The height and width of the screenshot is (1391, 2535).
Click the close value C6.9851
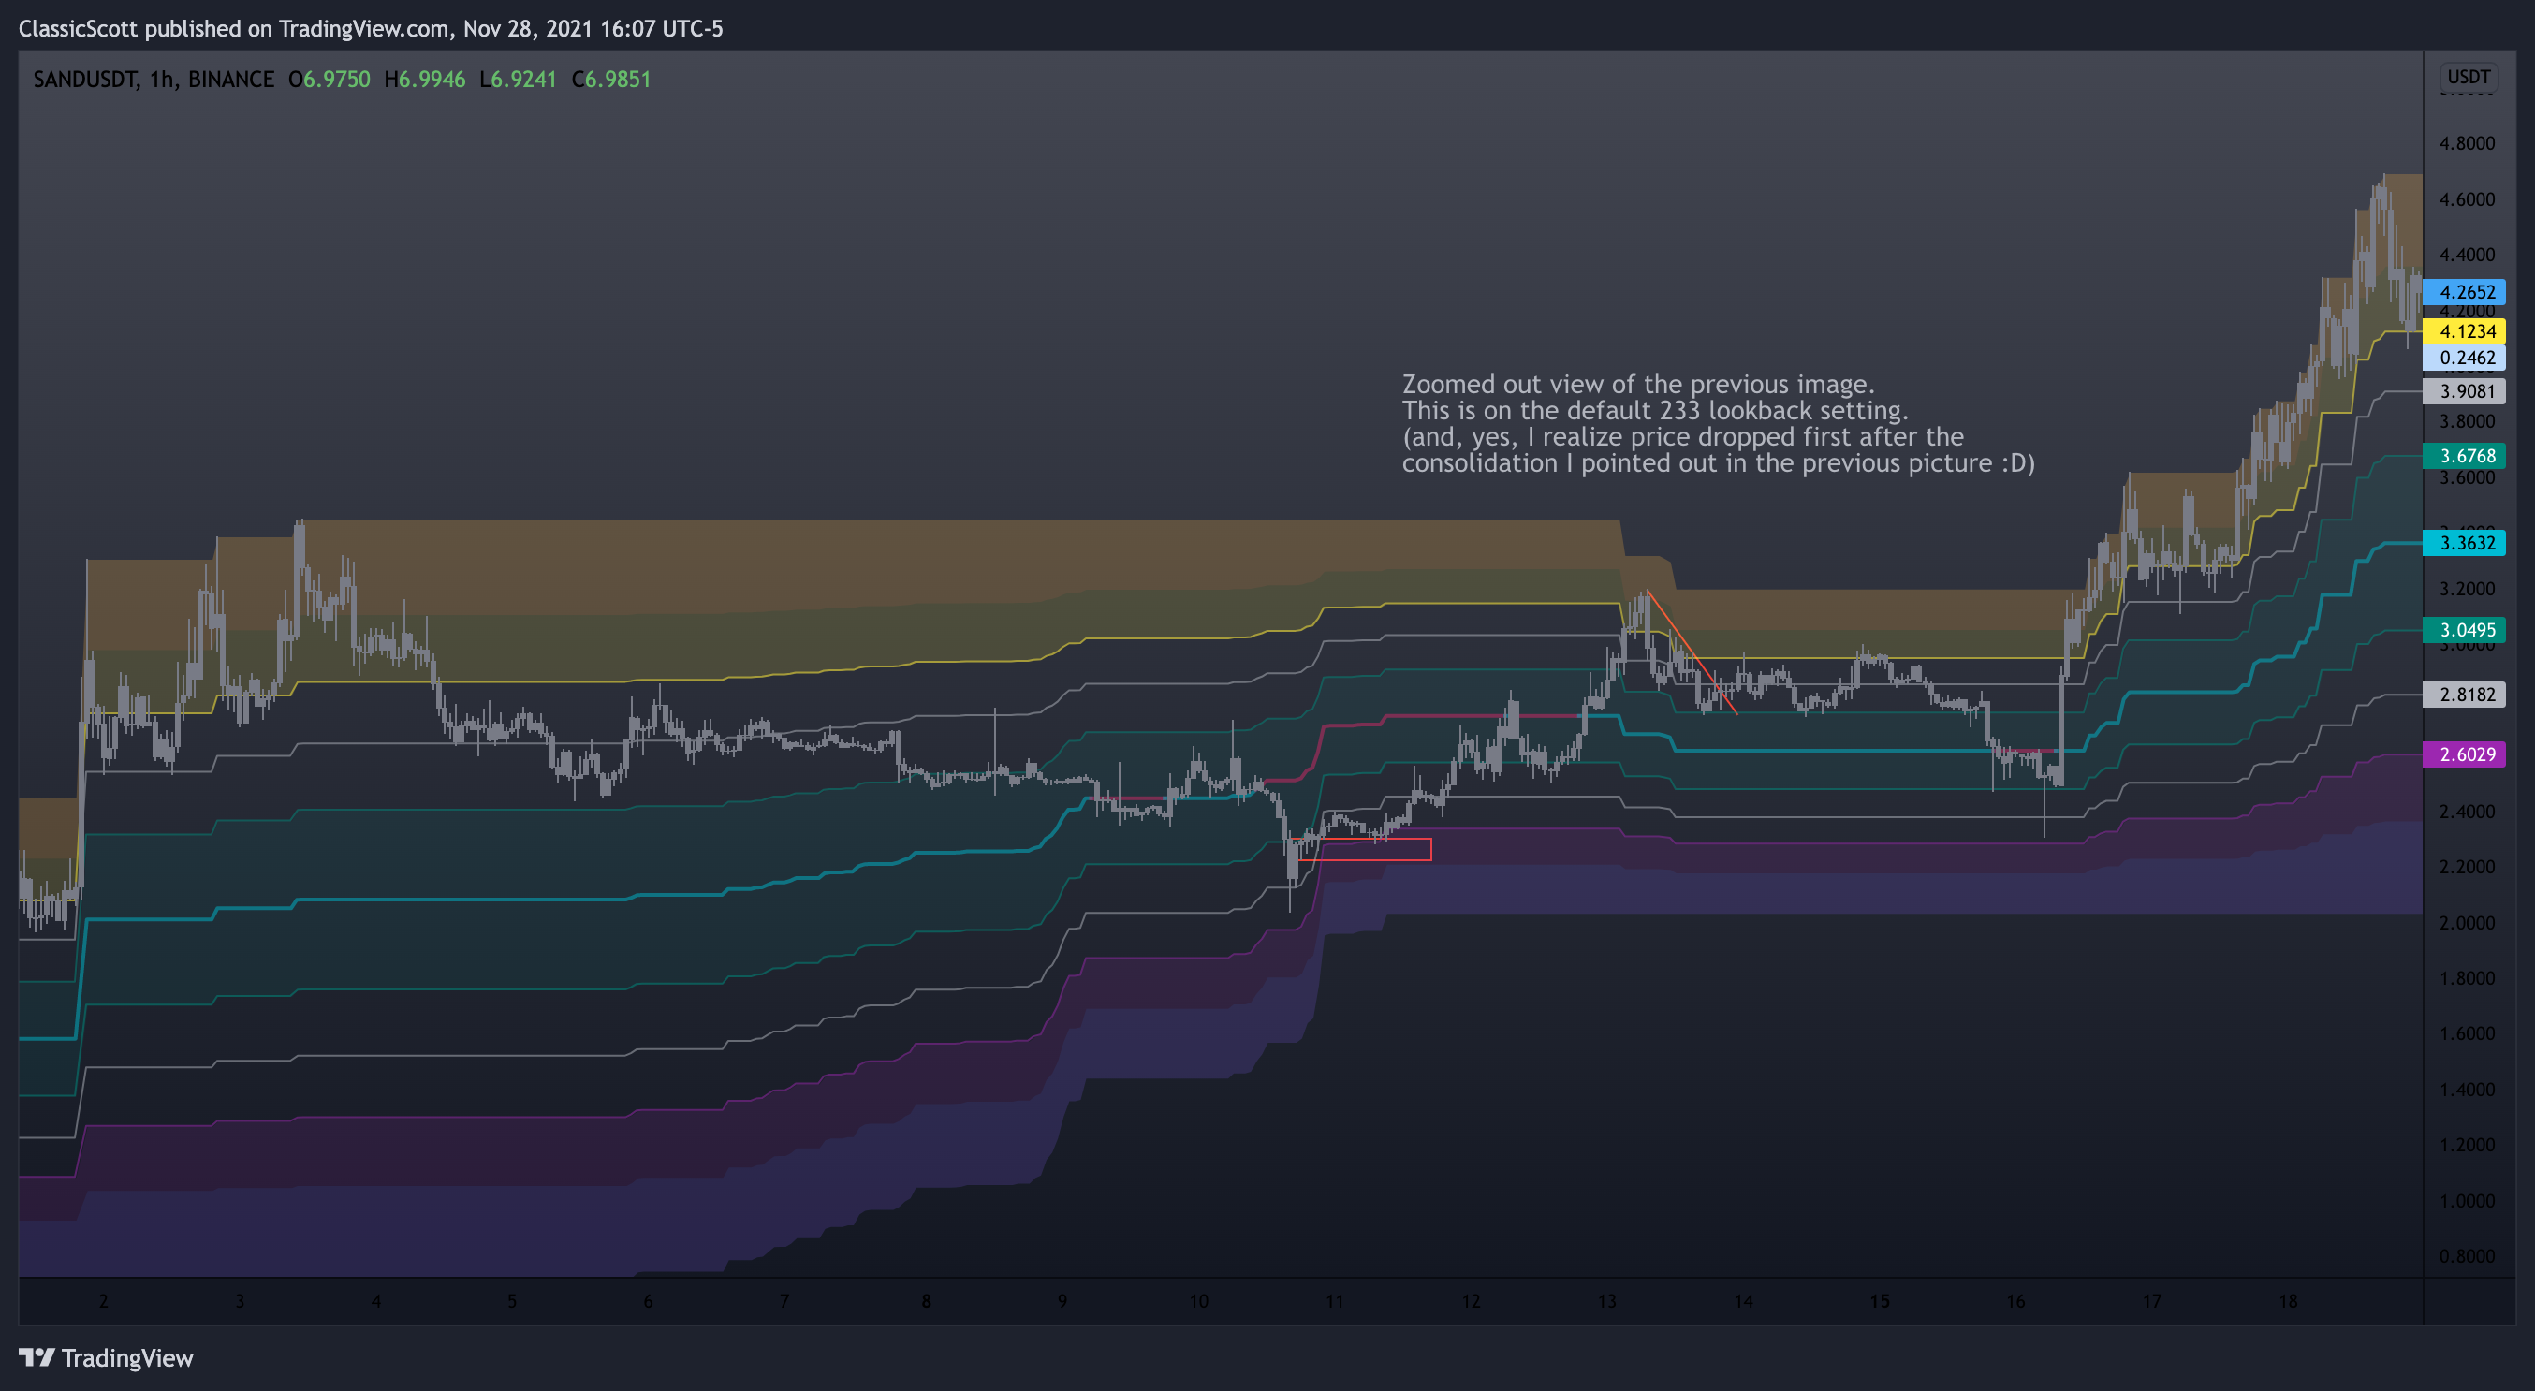pos(611,79)
